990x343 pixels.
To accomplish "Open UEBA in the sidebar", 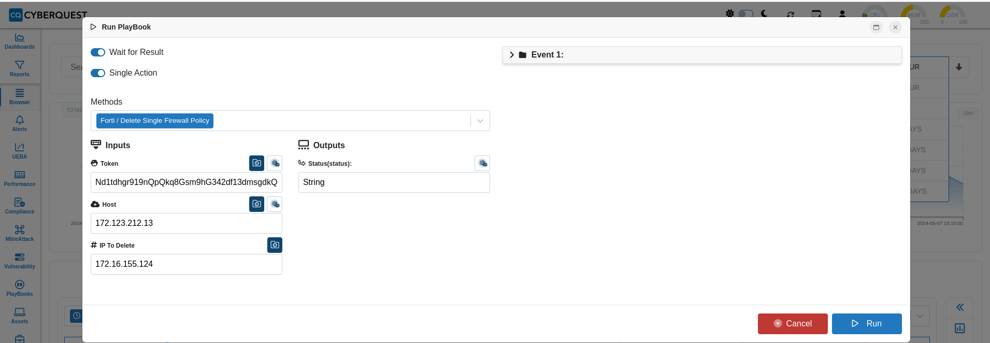I will (20, 151).
